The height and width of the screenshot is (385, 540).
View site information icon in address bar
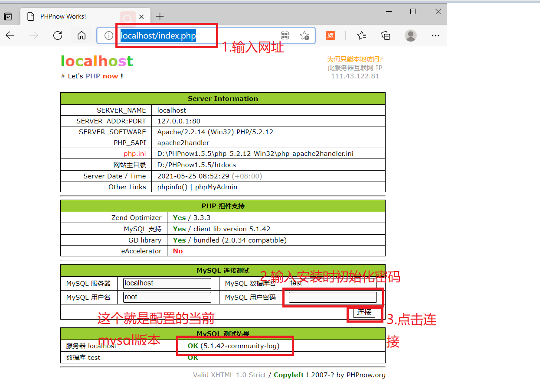pos(109,36)
